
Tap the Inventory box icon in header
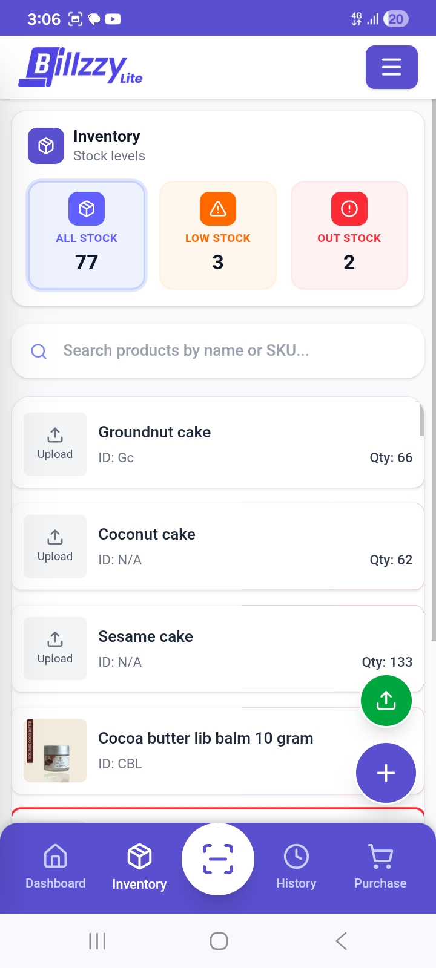coord(46,146)
